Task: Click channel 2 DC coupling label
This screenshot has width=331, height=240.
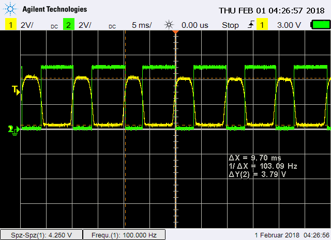Action: click(x=112, y=27)
